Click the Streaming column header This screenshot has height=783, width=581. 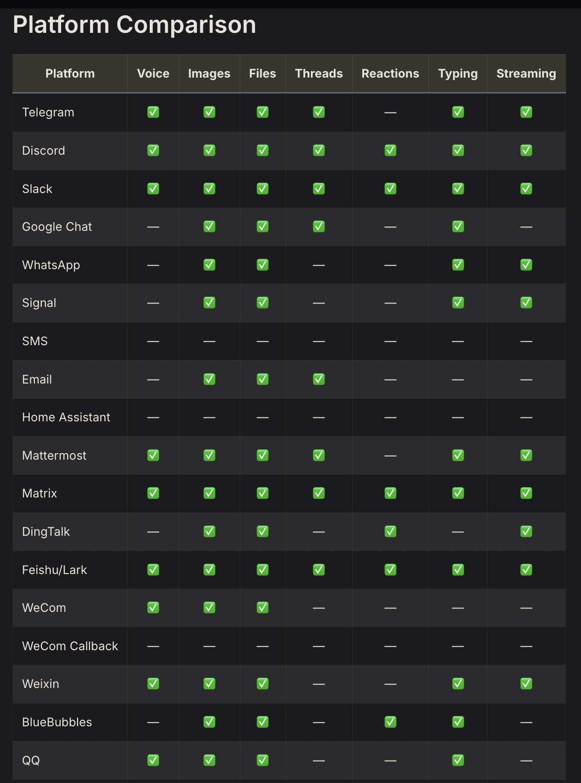point(526,74)
